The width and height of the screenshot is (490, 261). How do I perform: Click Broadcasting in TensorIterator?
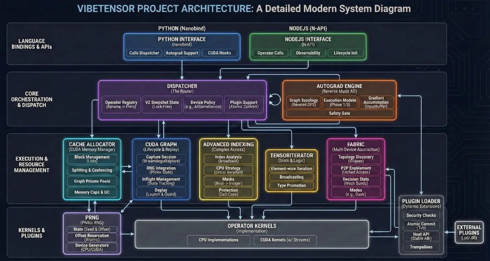(291, 177)
